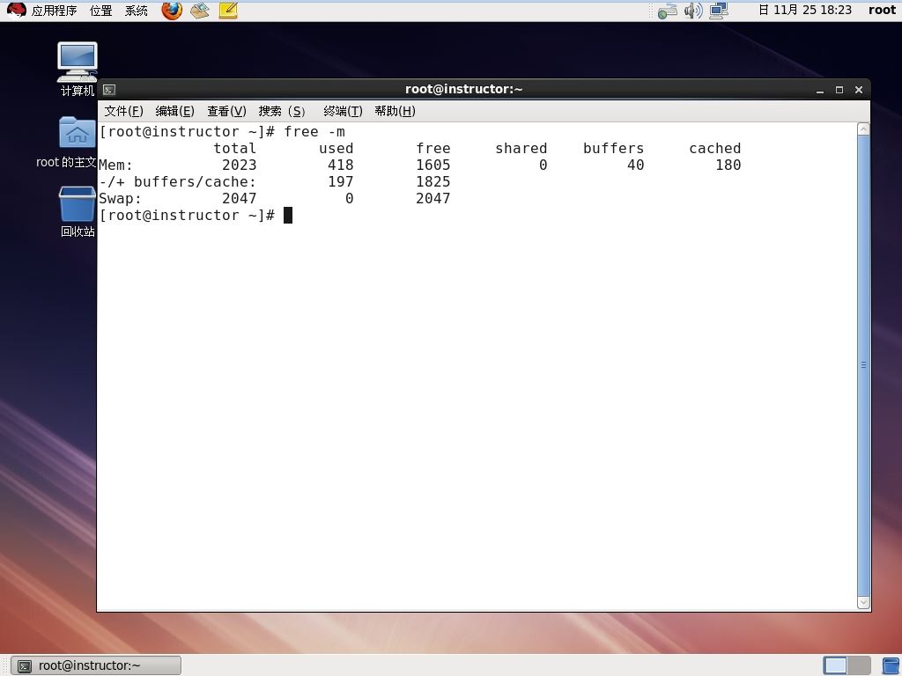Viewport: 902px width, 676px height.
Task: Click the 'cached' column header
Action: [715, 148]
